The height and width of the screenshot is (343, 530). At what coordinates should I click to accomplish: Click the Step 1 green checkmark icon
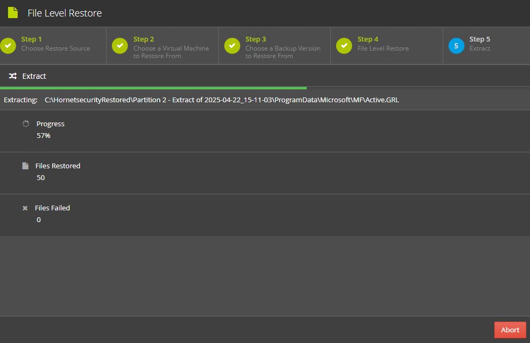(x=8, y=46)
